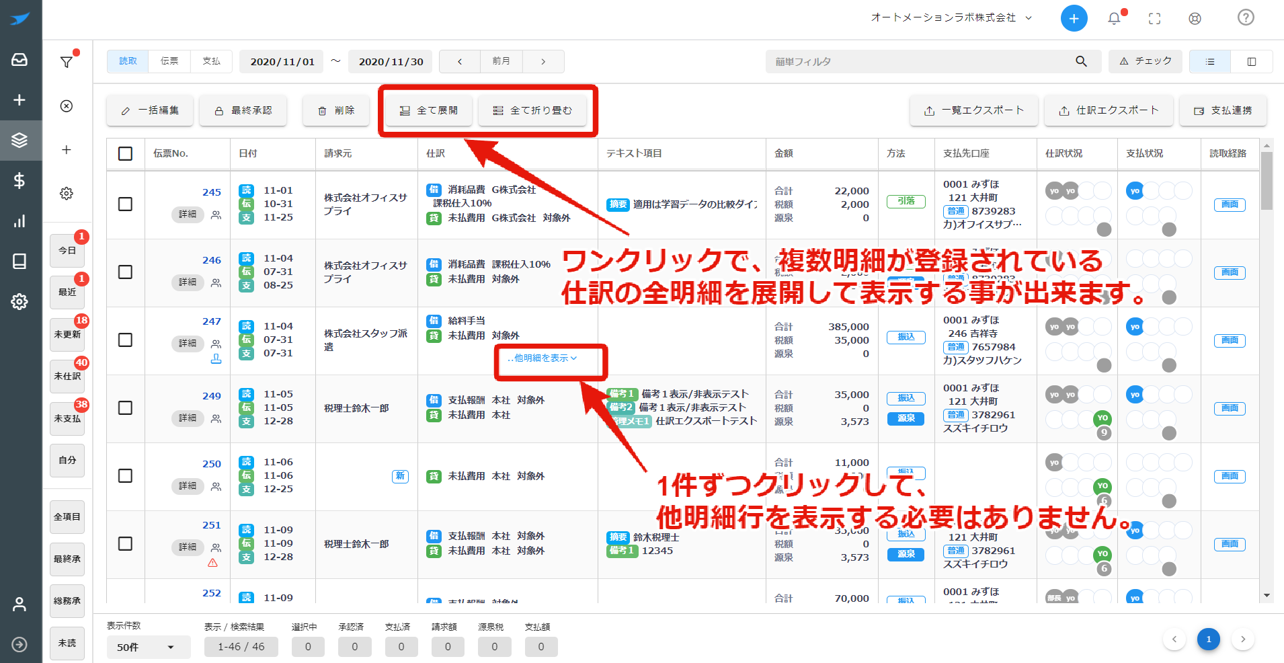Screen dimensions: 1284x663
Task: Click the blue plus create button
Action: (1074, 18)
